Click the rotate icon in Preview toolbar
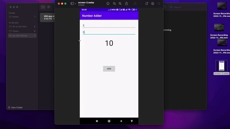 tap(147, 4)
